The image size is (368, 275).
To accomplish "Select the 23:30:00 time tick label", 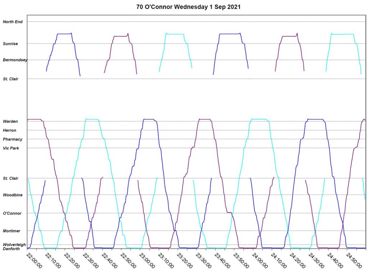I will click(204, 260).
